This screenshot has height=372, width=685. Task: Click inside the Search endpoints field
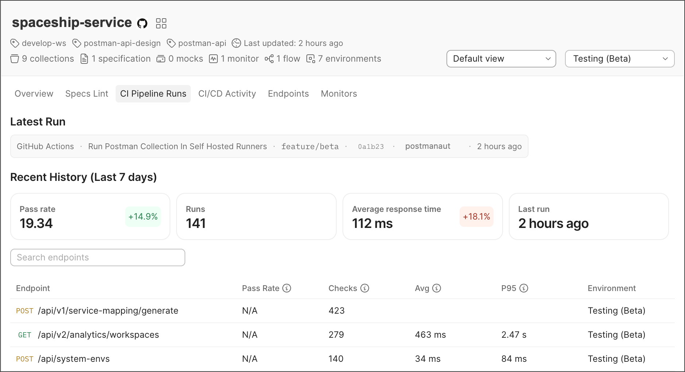(x=97, y=257)
